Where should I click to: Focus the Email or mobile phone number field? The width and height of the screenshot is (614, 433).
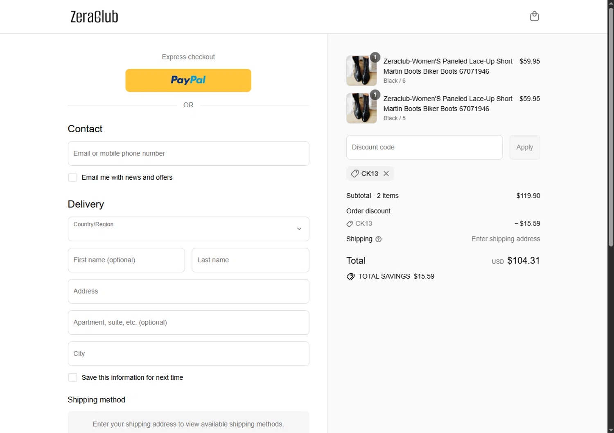[x=188, y=153]
